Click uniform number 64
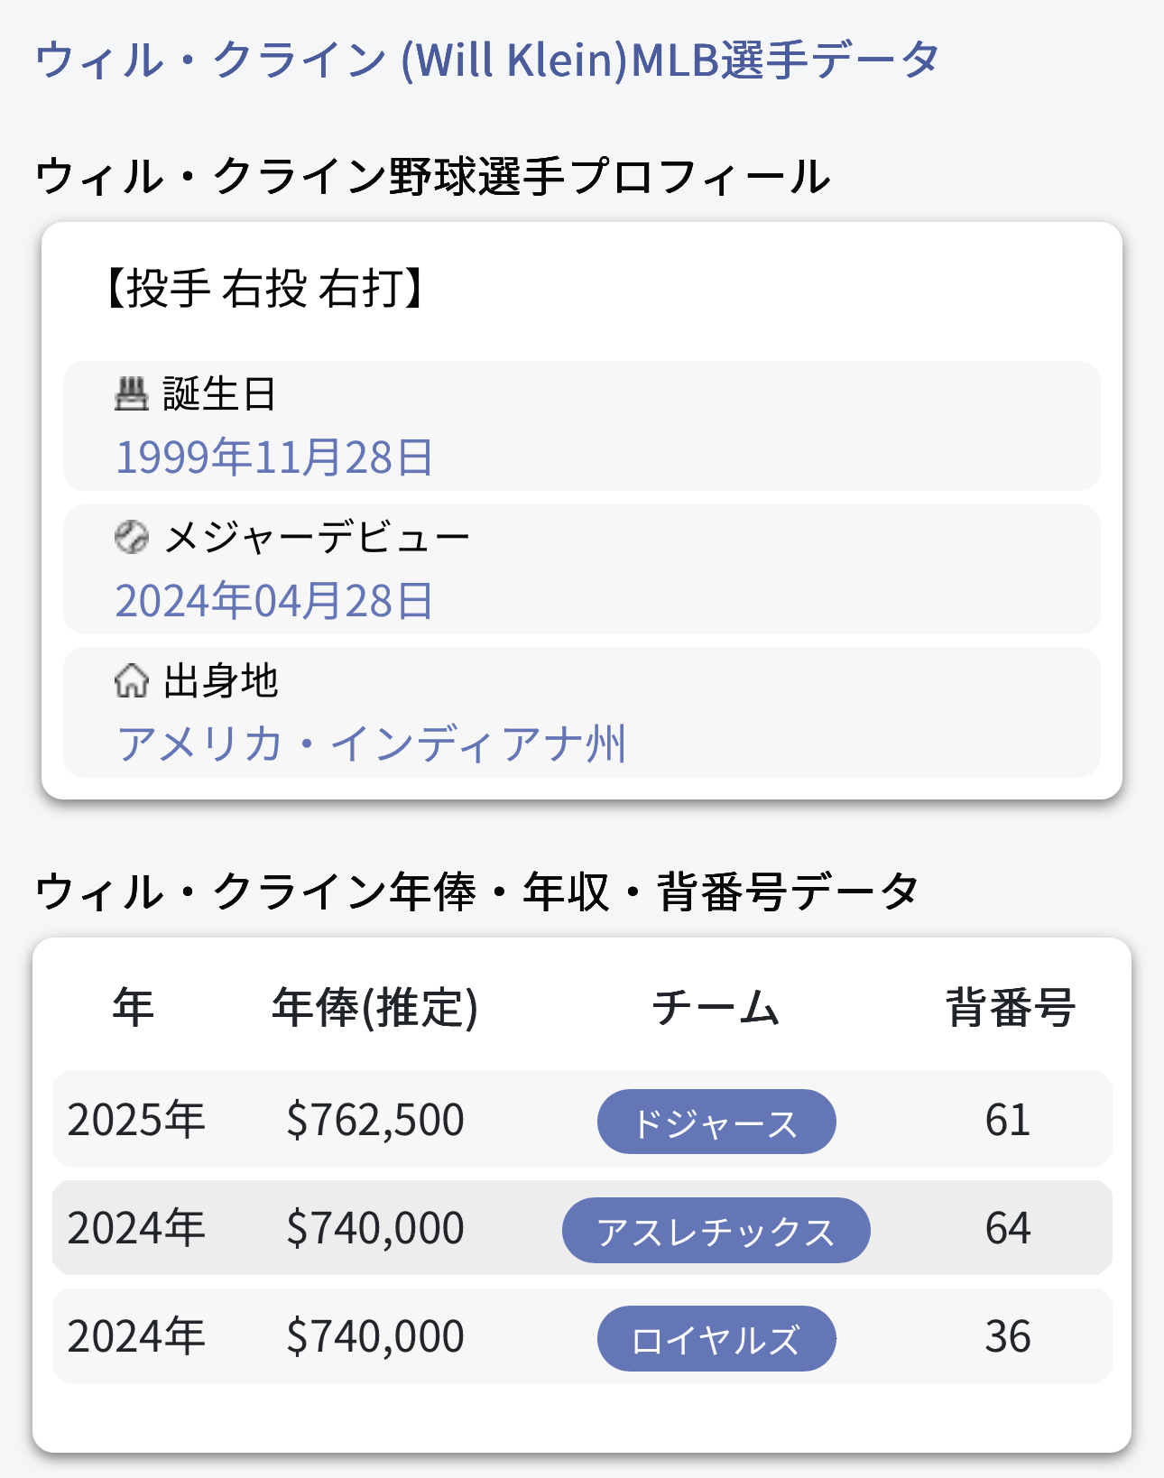 point(1008,1228)
